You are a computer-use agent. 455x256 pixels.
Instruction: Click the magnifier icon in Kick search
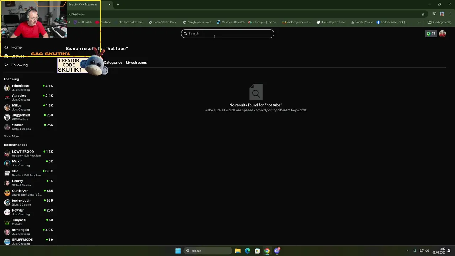click(x=185, y=33)
